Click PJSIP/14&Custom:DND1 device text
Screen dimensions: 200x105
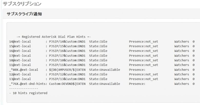pos(67,42)
